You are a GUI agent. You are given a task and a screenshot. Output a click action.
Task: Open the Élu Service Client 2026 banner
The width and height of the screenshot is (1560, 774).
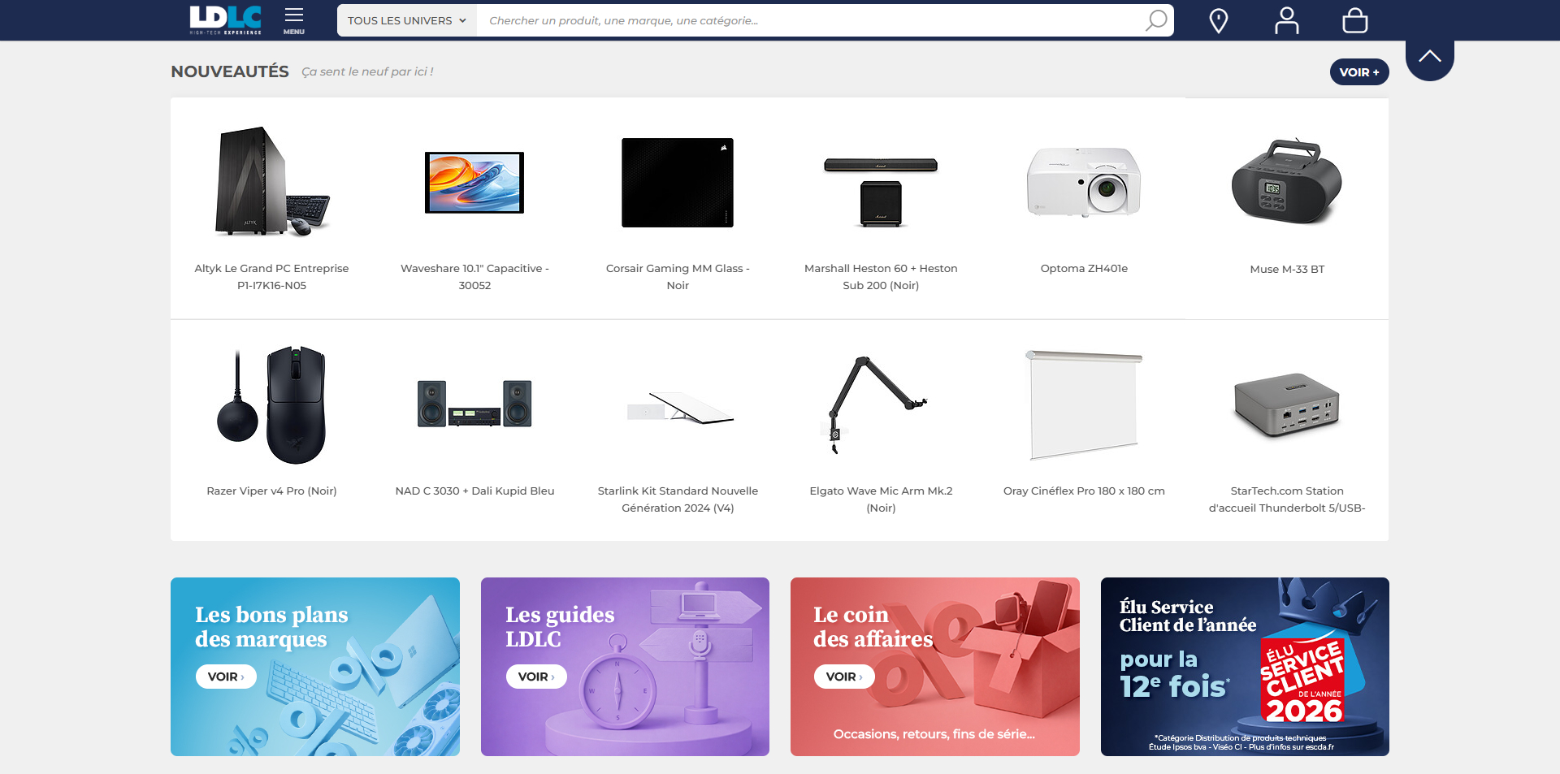tap(1245, 667)
